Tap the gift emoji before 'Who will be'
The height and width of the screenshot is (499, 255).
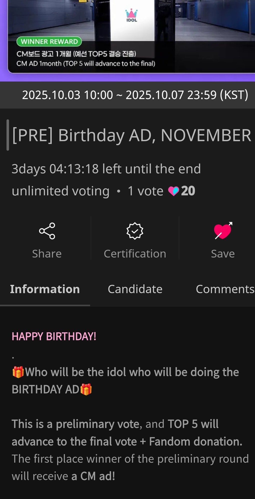(18, 372)
